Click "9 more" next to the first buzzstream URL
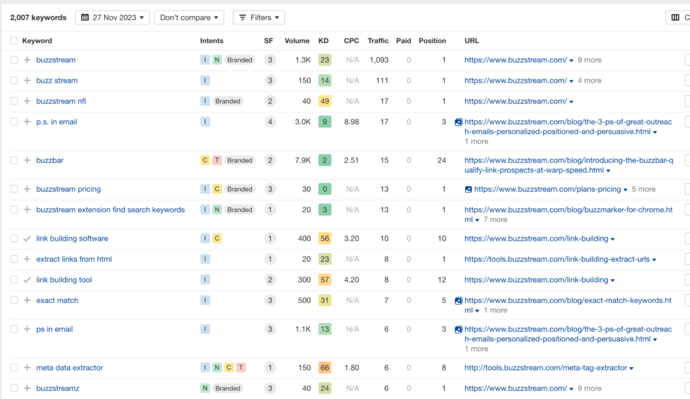This screenshot has height=399, width=690. coord(589,60)
